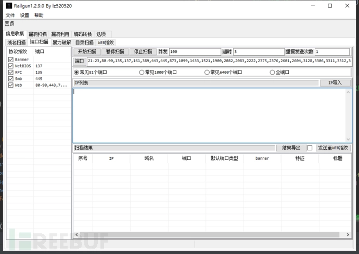Uncheck the NetBIOS protocol checkbox
The width and height of the screenshot is (359, 254).
point(10,66)
